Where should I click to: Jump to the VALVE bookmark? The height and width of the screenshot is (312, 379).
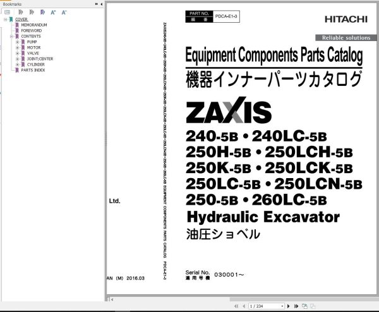point(33,53)
